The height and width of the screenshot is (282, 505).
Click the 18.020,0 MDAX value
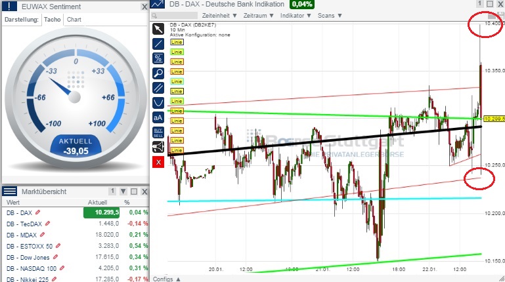point(107,235)
